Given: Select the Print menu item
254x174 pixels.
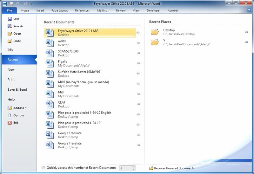Looking at the screenshot, I should point(11,80).
